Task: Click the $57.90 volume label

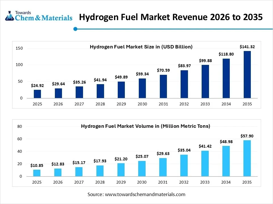Action: tap(247, 136)
